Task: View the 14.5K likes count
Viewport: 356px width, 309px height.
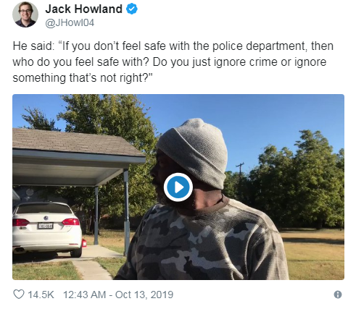Action: click(x=41, y=295)
